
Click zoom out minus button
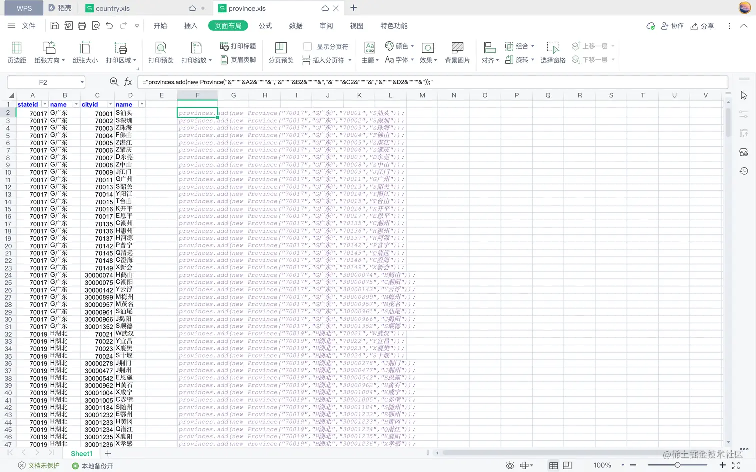(633, 465)
